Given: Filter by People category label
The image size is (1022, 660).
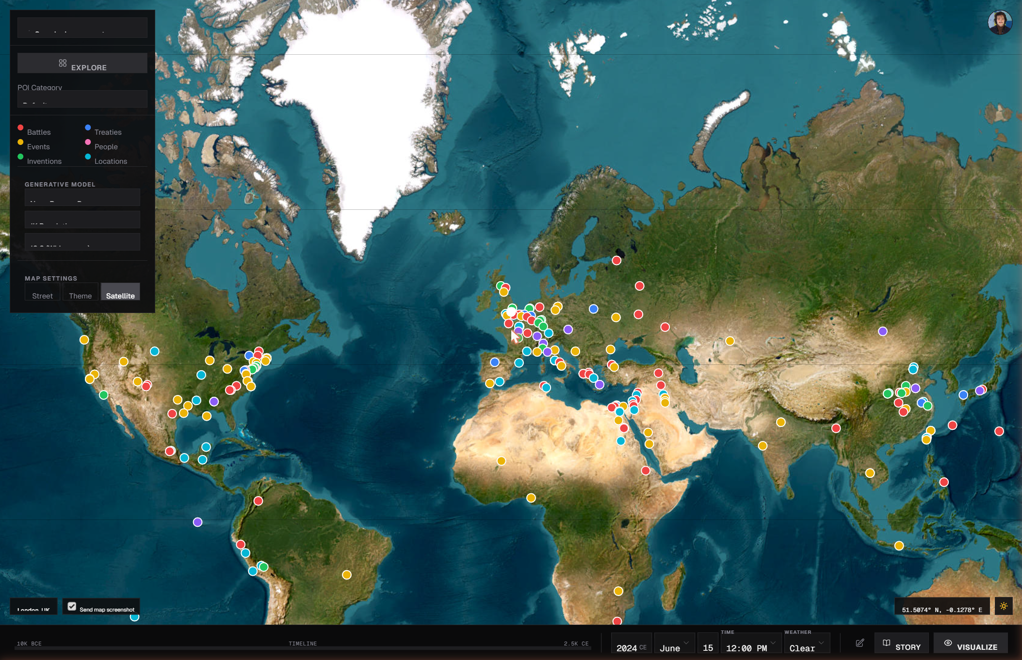Looking at the screenshot, I should click(106, 147).
